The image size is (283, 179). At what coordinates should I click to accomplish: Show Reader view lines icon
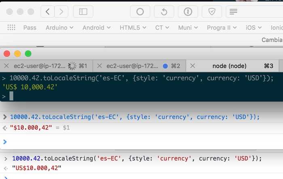[x=233, y=12]
